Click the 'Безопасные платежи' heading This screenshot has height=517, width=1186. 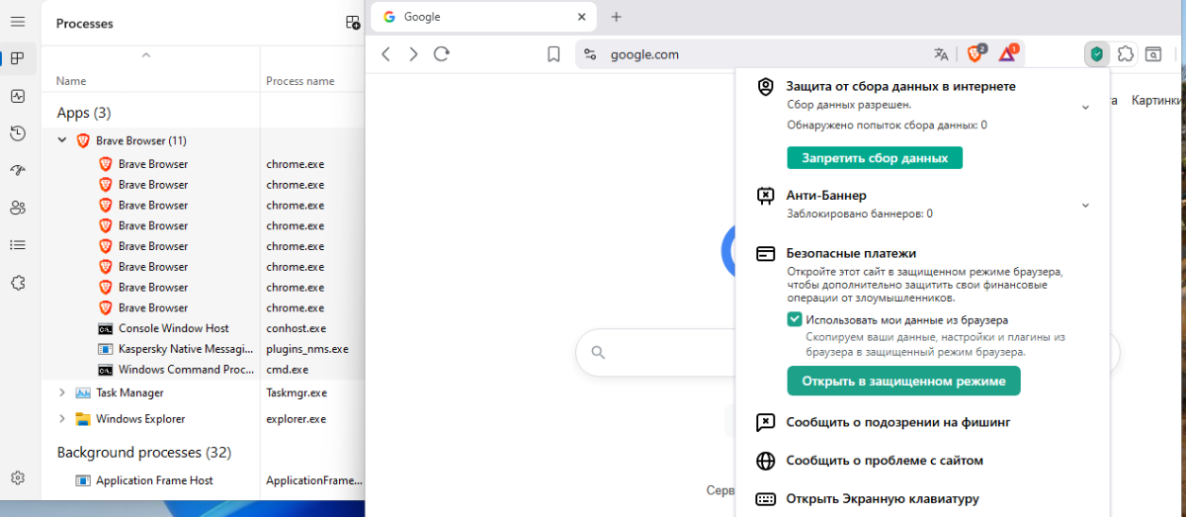tap(851, 253)
